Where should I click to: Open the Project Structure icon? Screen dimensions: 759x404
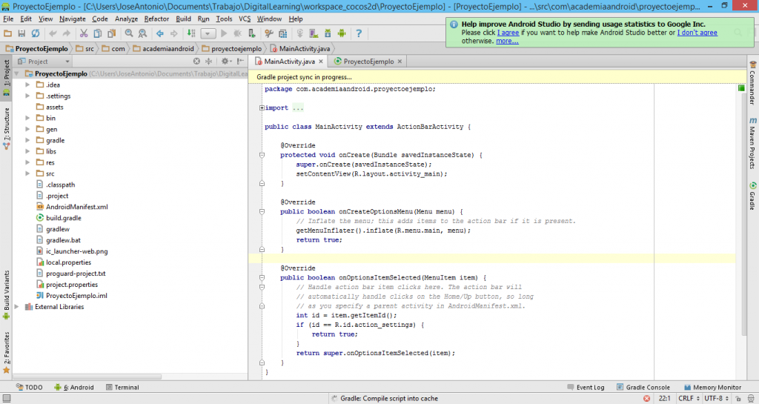tap(283, 33)
